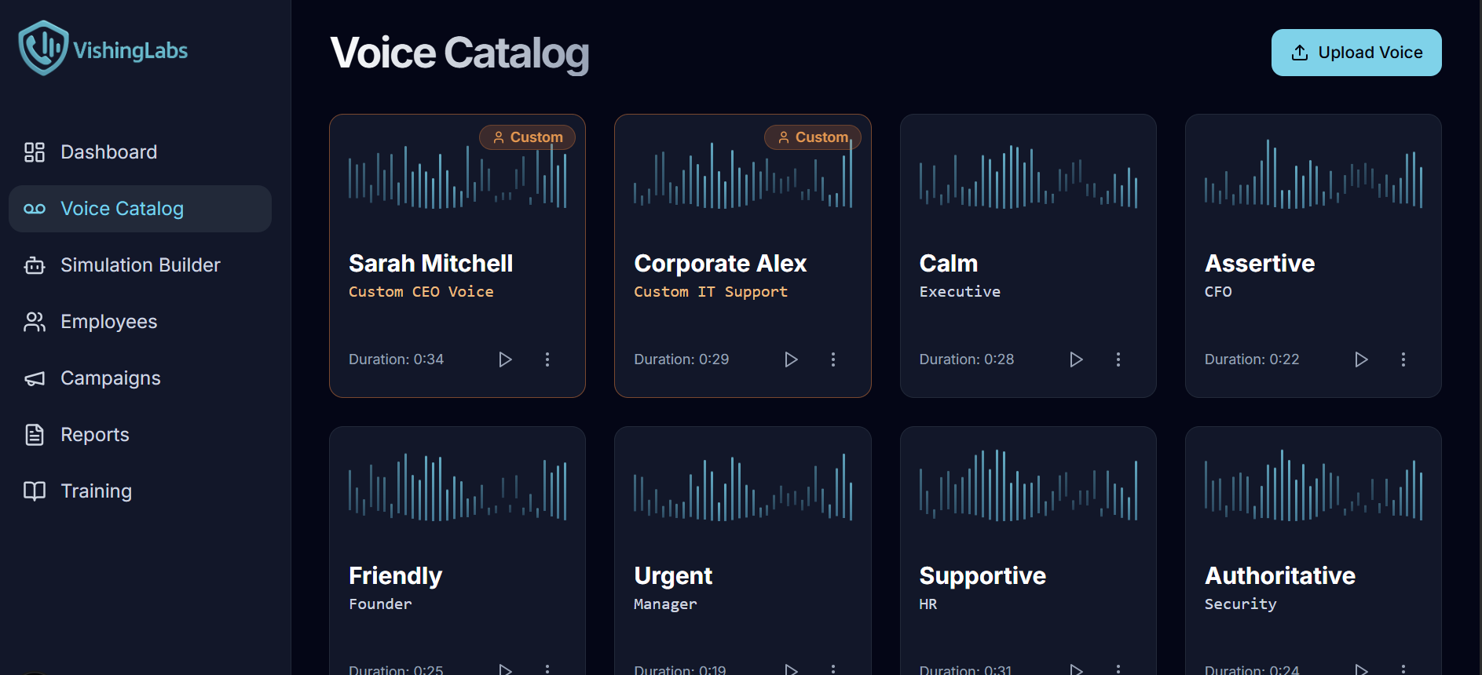This screenshot has width=1482, height=675.
Task: Select the Urgent voice title
Action: coord(673,577)
